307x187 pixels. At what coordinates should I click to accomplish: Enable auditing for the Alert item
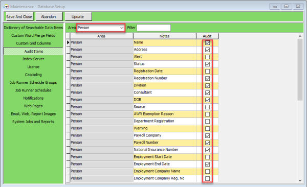click(x=207, y=57)
